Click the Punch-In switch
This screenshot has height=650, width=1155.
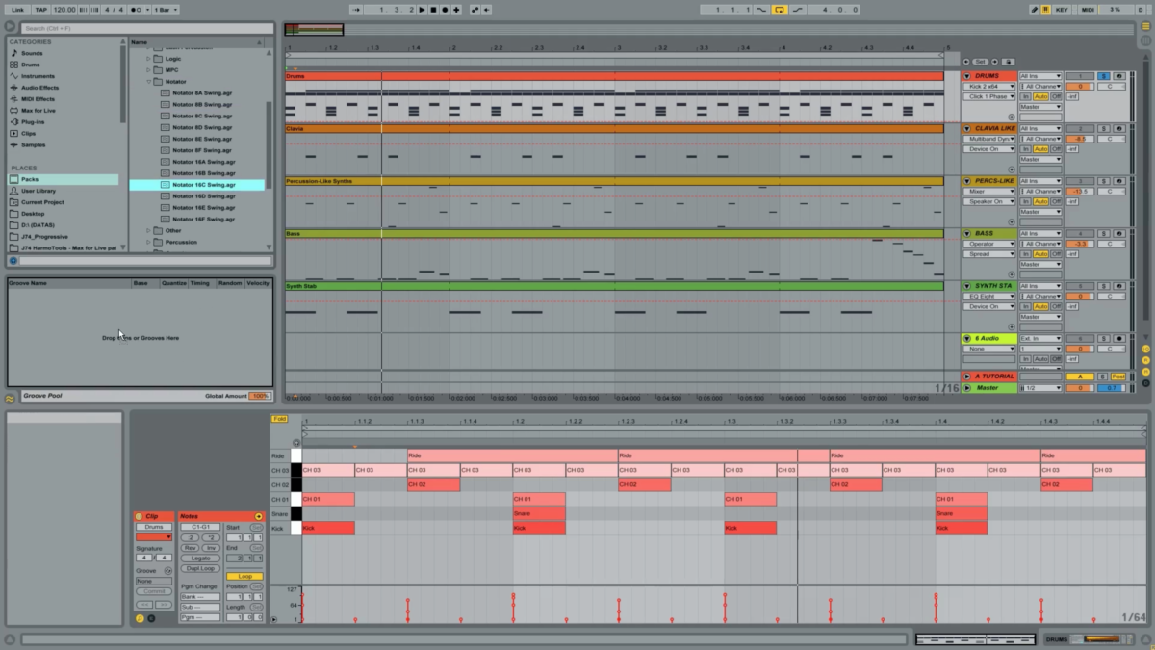tap(761, 9)
